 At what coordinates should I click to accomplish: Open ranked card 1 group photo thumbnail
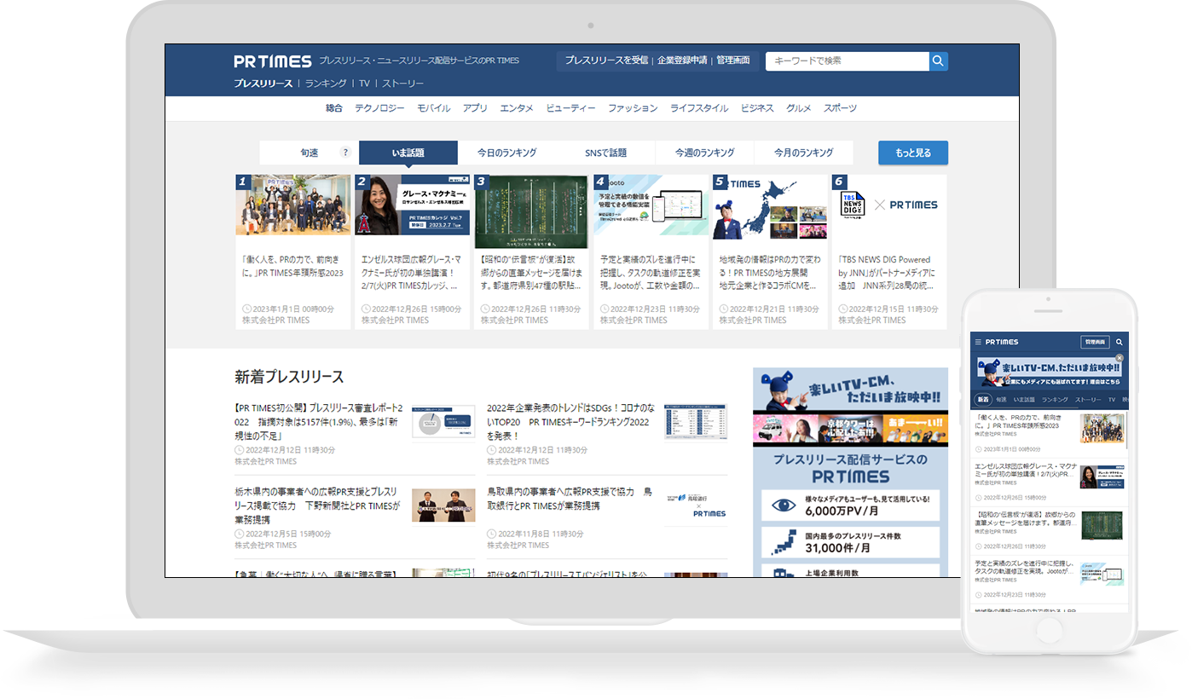coord(293,205)
